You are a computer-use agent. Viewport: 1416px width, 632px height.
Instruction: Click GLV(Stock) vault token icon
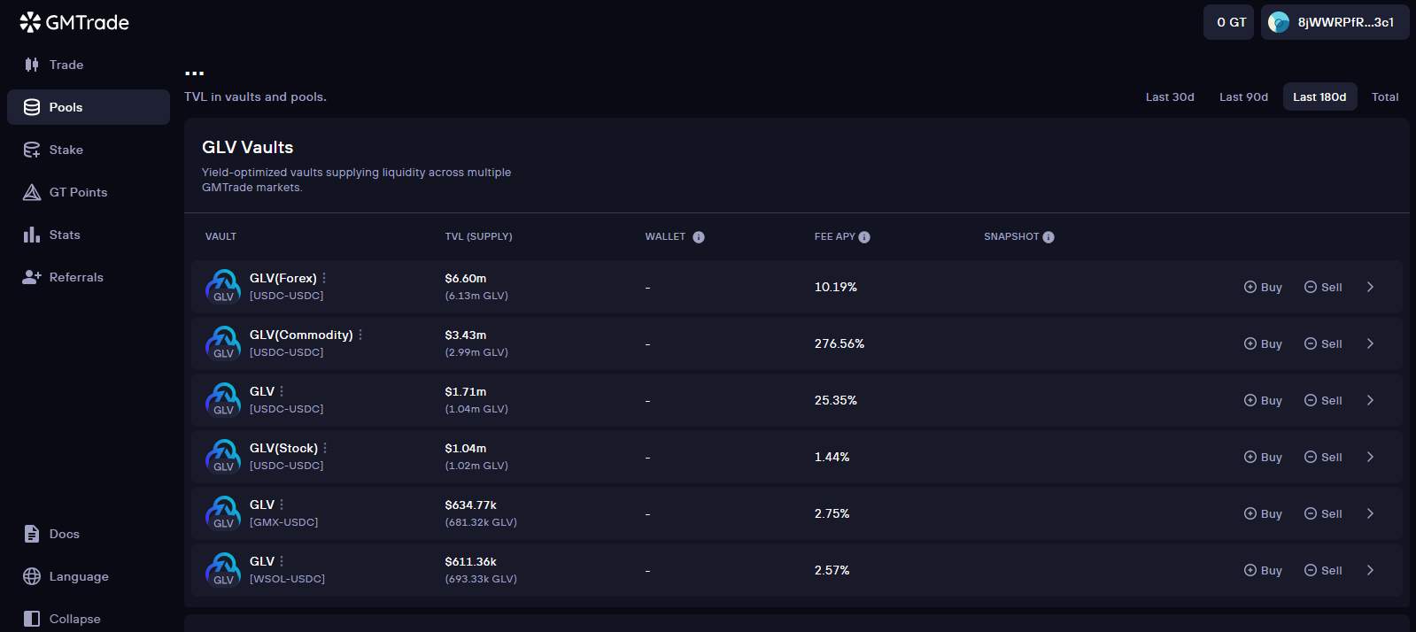coord(223,457)
